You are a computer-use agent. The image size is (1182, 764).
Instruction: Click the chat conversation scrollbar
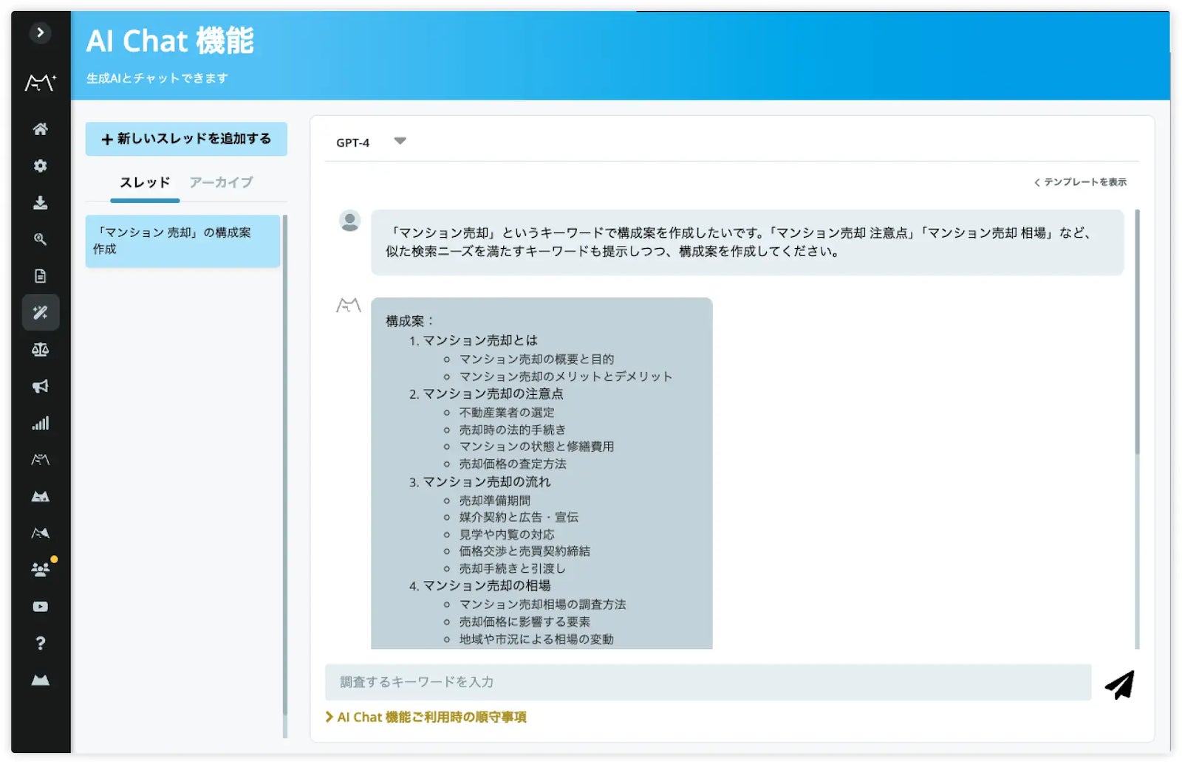[1137, 332]
